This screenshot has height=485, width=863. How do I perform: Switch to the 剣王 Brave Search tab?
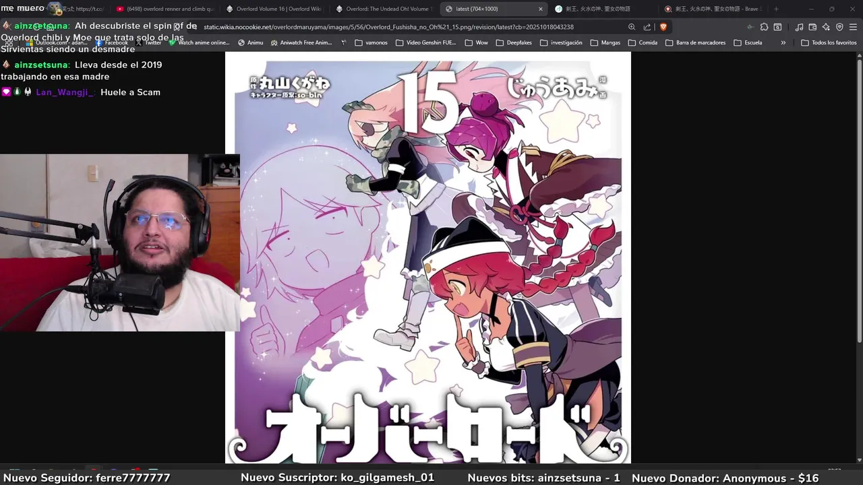[713, 9]
